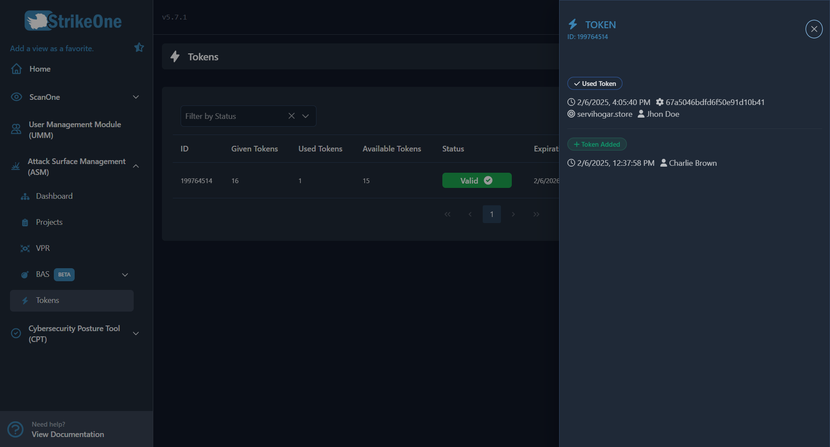
Task: Collapse the Attack Surface Management section
Action: [135, 166]
